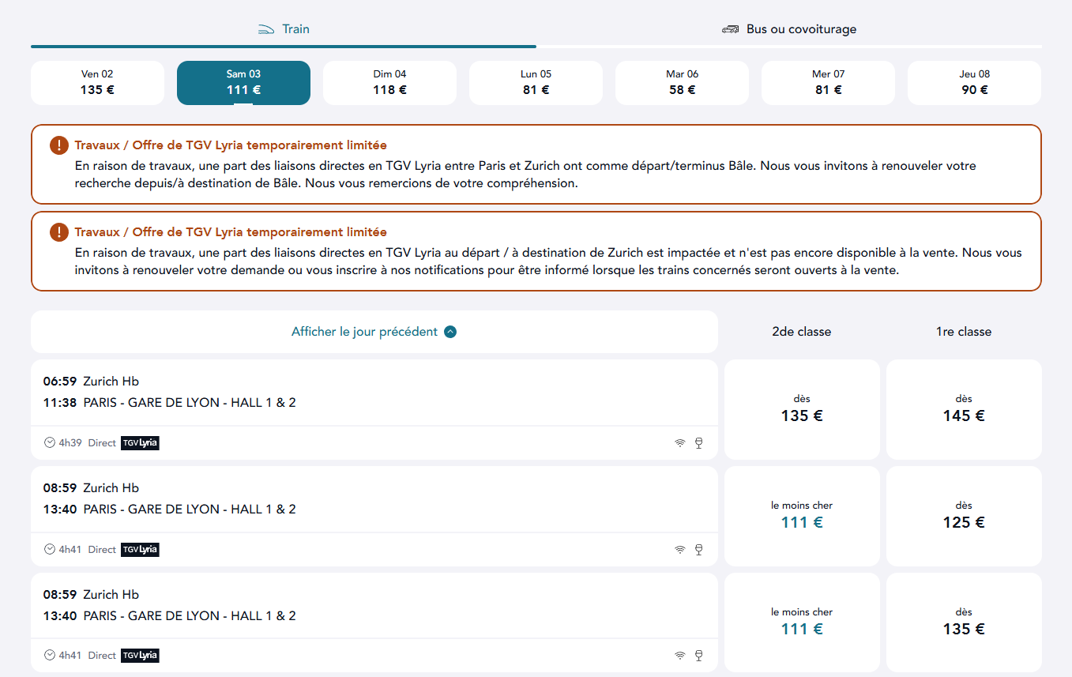Select the Lun 05 date at 81 €

(x=536, y=82)
